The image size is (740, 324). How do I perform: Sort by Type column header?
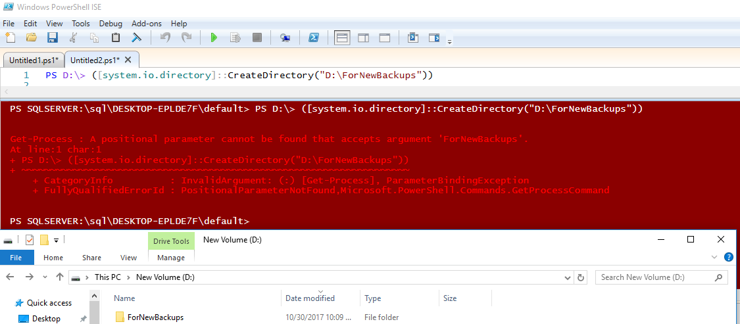pyautogui.click(x=373, y=298)
